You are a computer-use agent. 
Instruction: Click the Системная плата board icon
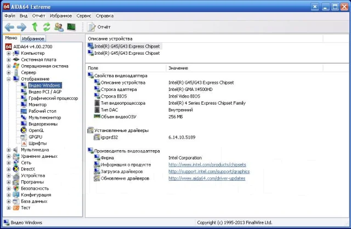tap(16, 60)
